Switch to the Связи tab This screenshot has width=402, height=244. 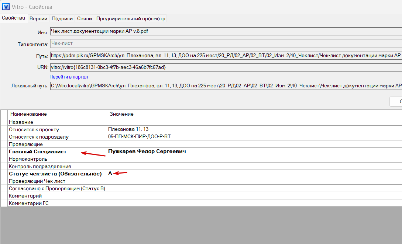(84, 18)
